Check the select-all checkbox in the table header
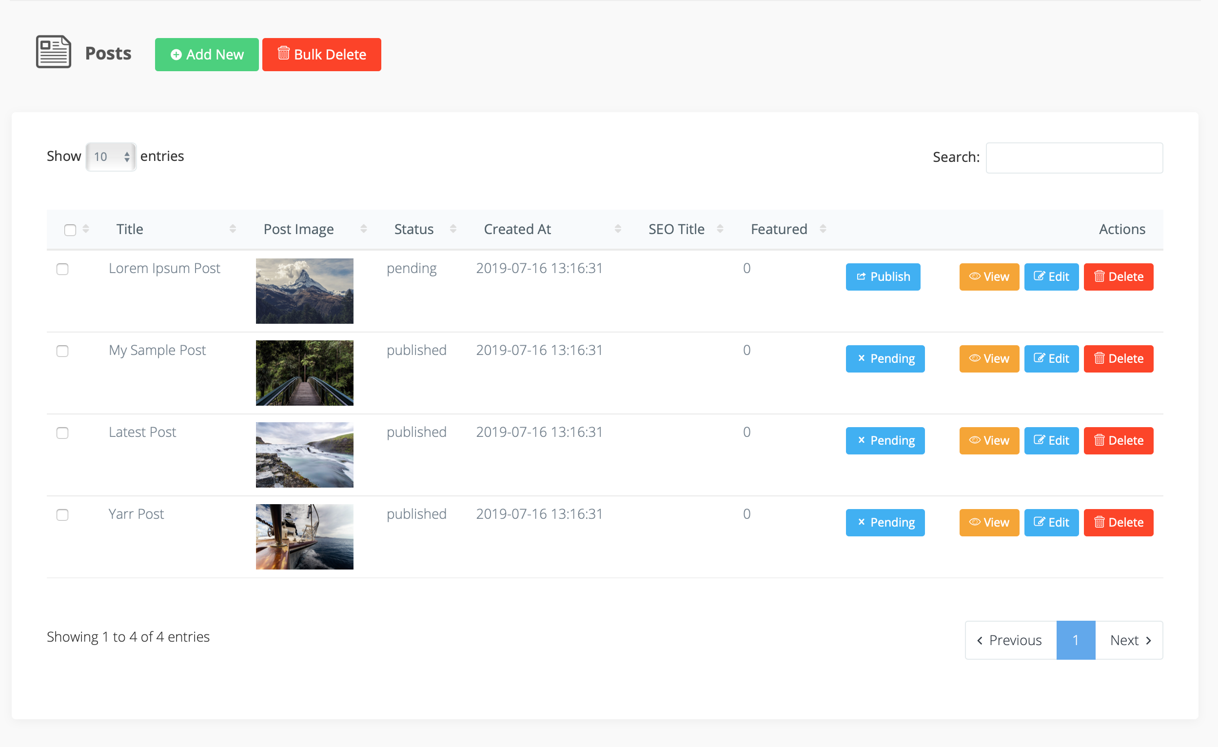Image resolution: width=1218 pixels, height=747 pixels. (x=70, y=229)
